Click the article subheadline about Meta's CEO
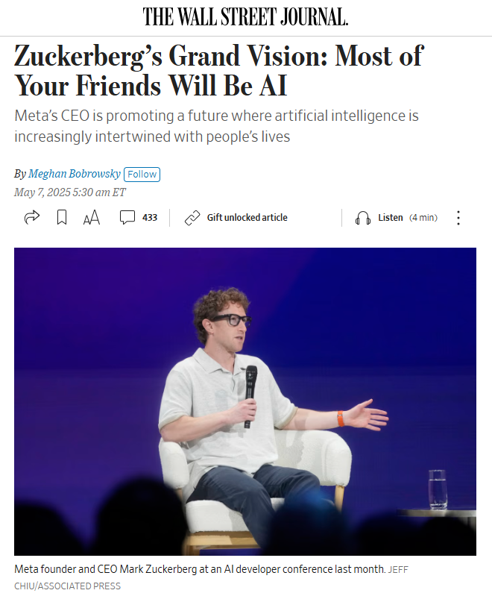This screenshot has width=492, height=602. pyautogui.click(x=216, y=126)
